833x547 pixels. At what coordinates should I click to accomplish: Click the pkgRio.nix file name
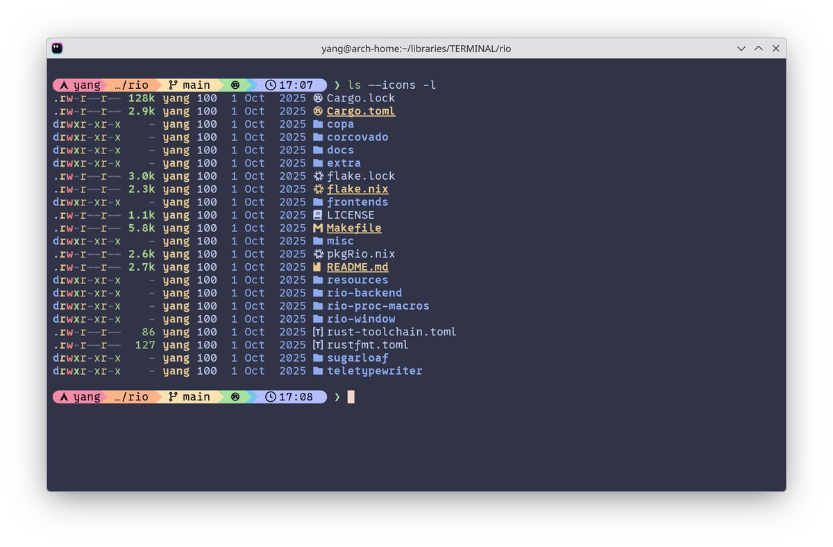(x=361, y=254)
